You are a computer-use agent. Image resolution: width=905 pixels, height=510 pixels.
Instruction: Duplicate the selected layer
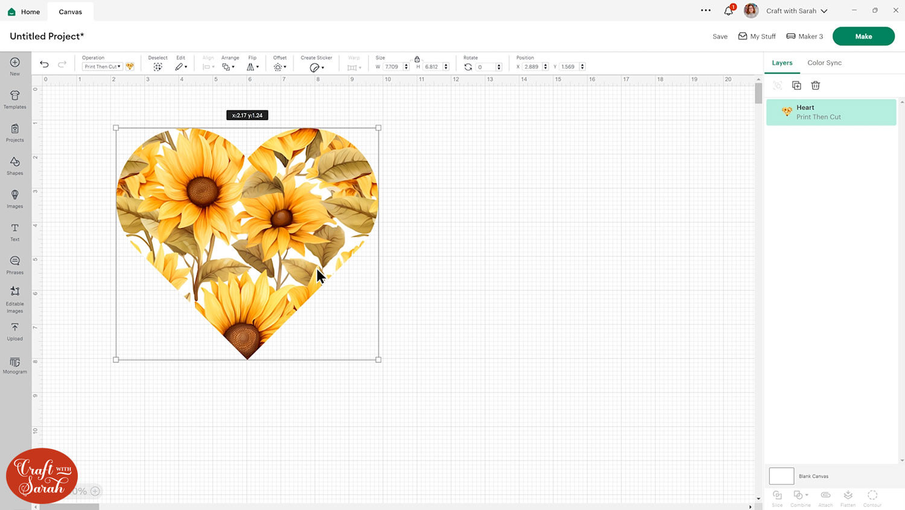point(796,86)
